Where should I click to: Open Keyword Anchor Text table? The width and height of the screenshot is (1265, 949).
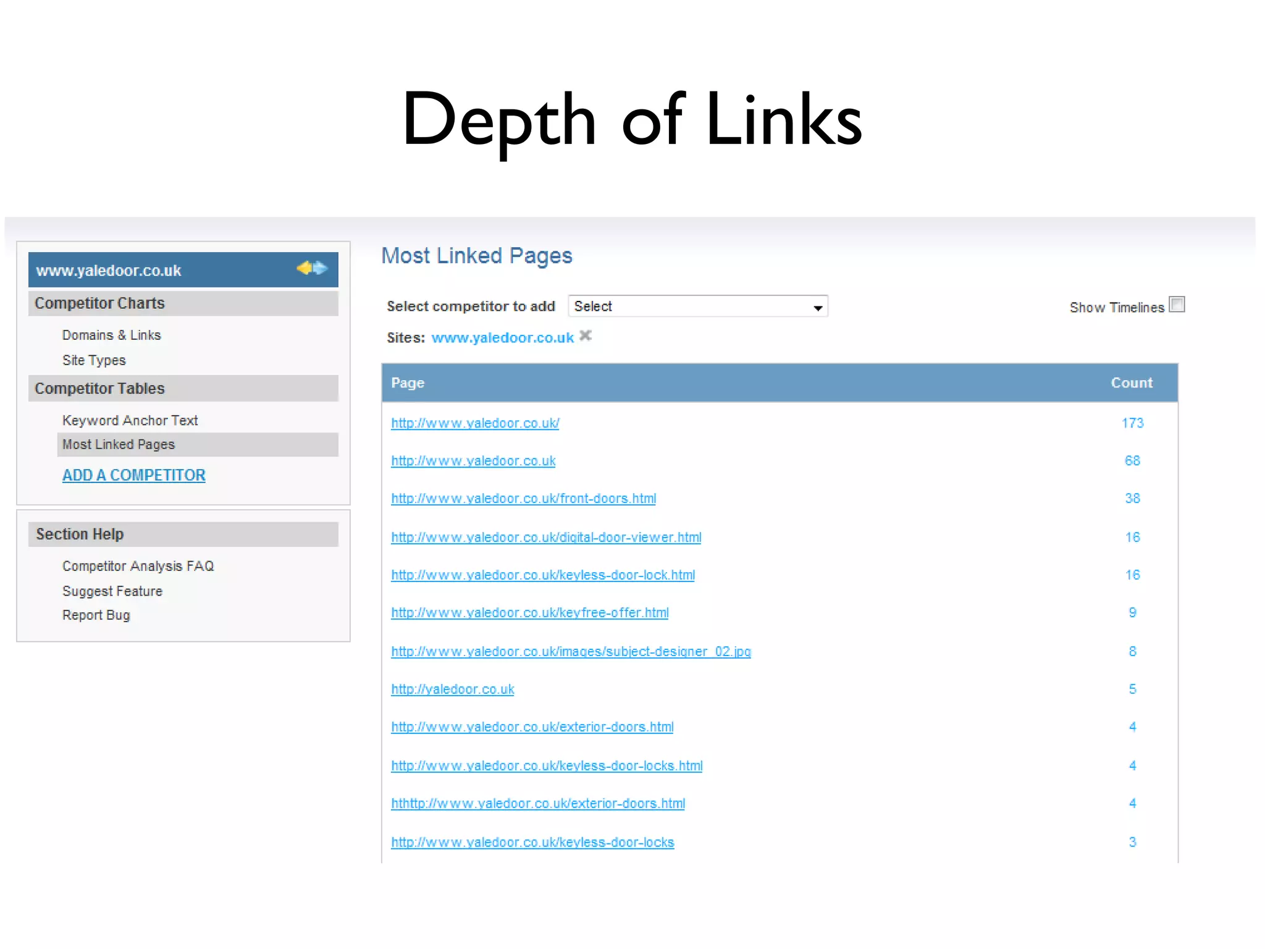(130, 420)
